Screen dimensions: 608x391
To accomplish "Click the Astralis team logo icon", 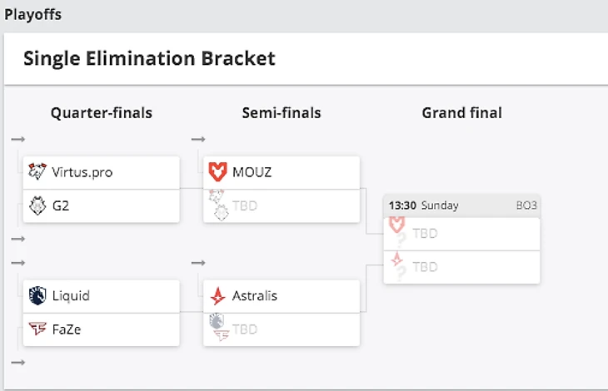I will pyautogui.click(x=218, y=295).
